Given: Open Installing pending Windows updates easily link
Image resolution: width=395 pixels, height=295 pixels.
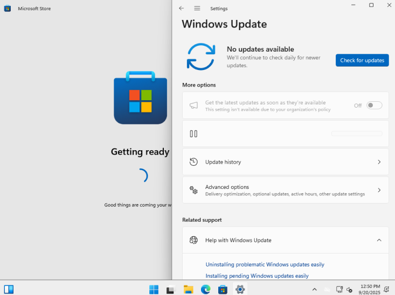Looking at the screenshot, I should click(257, 276).
